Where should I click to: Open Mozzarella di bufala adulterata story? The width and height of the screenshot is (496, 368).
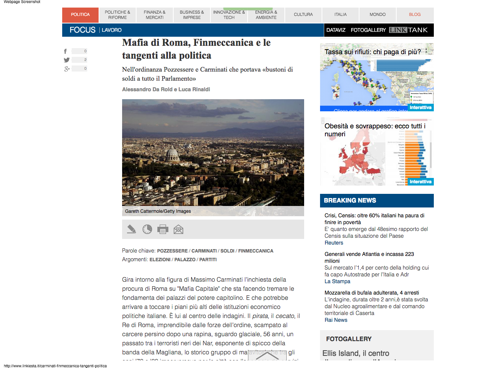click(372, 293)
